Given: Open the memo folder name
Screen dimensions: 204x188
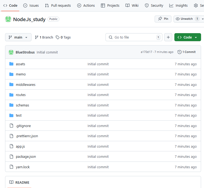Looking at the screenshot, I should [x=21, y=74].
